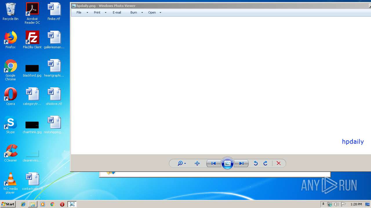Select the Opera desktop shortcut

click(x=10, y=96)
